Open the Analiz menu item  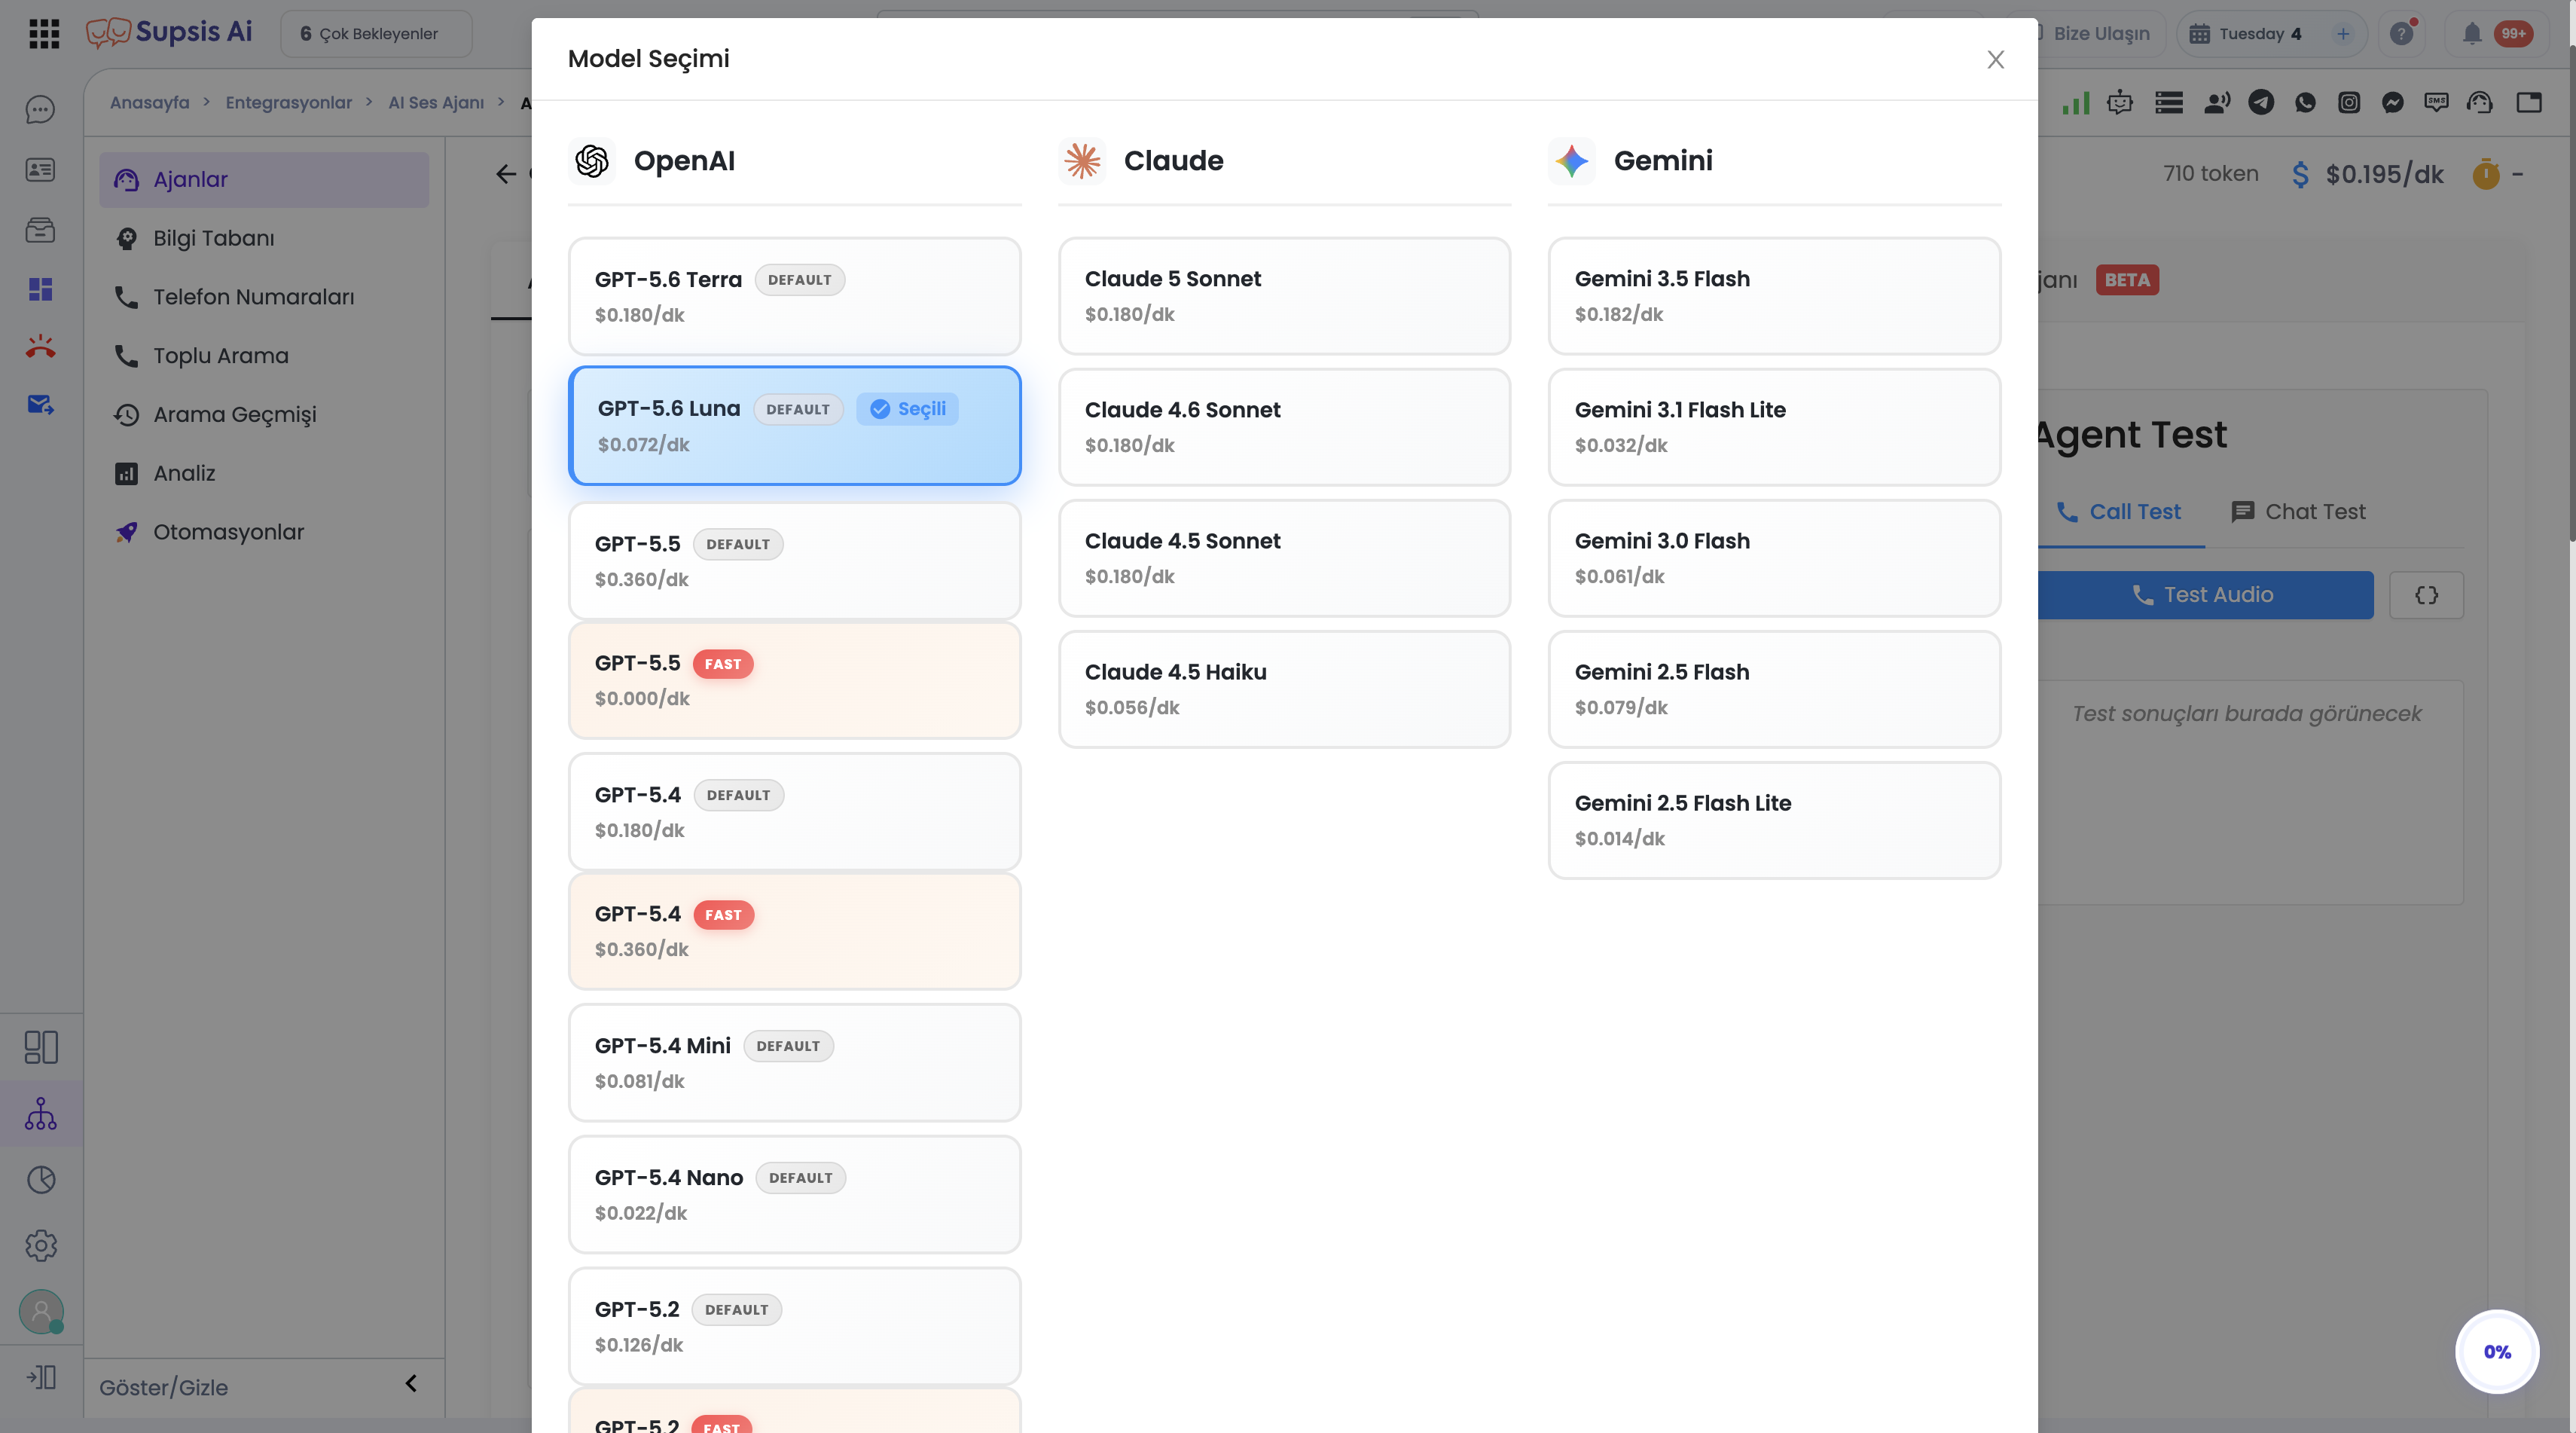[264, 473]
